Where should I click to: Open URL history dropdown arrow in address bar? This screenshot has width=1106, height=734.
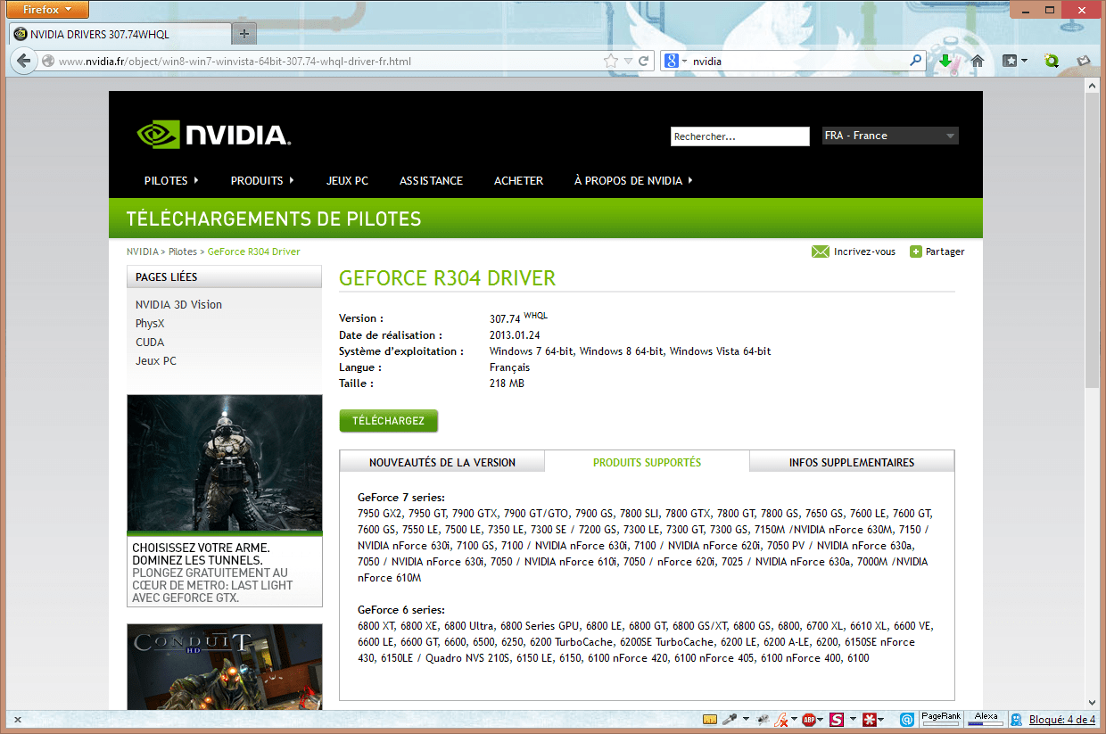pos(628,62)
